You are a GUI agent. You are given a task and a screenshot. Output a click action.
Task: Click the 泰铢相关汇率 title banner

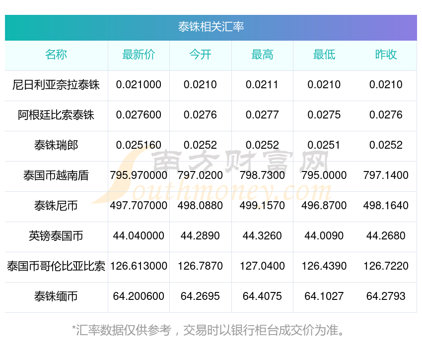tap(211, 27)
